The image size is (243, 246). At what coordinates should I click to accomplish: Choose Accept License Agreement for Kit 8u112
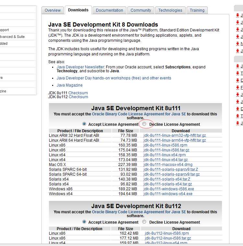pyautogui.click(x=84, y=222)
